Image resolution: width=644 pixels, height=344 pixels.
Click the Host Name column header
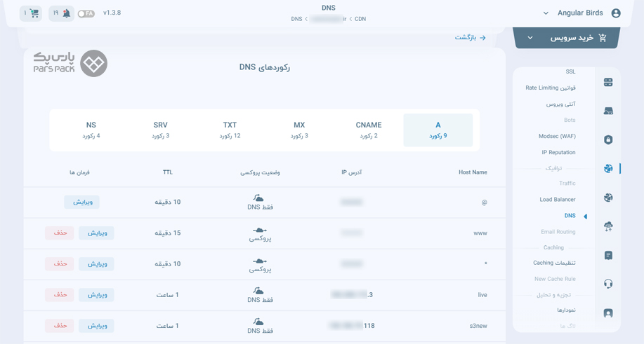coord(473,172)
